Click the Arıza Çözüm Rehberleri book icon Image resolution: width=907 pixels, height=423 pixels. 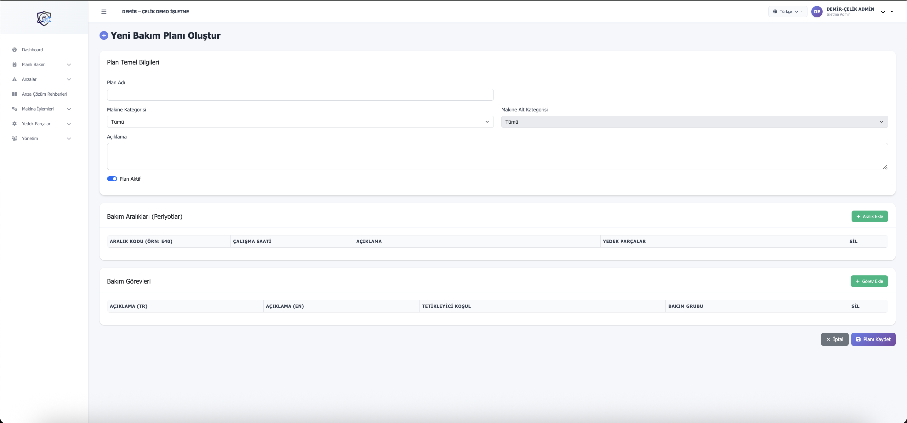(x=14, y=94)
